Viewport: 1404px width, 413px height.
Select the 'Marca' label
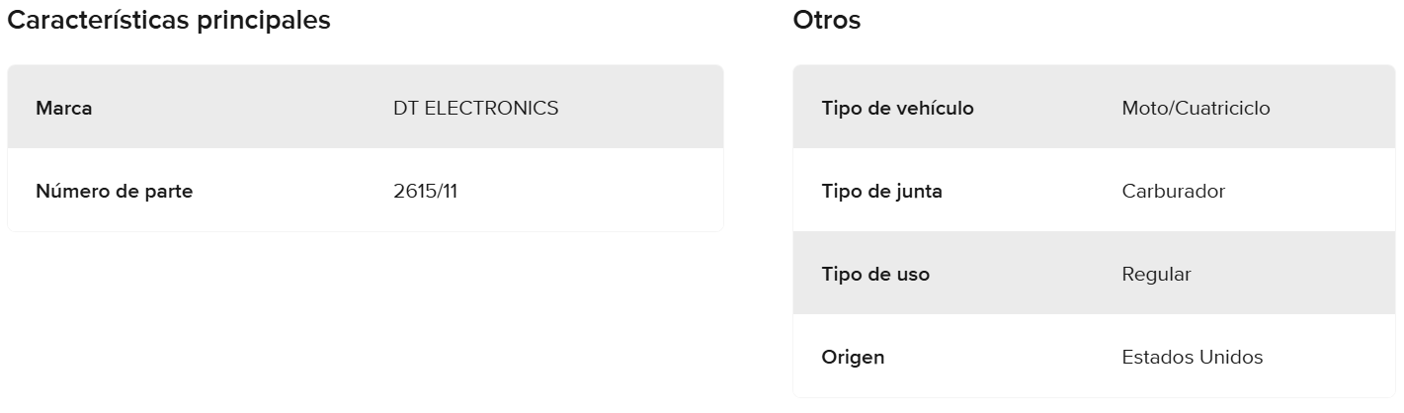pyautogui.click(x=64, y=108)
